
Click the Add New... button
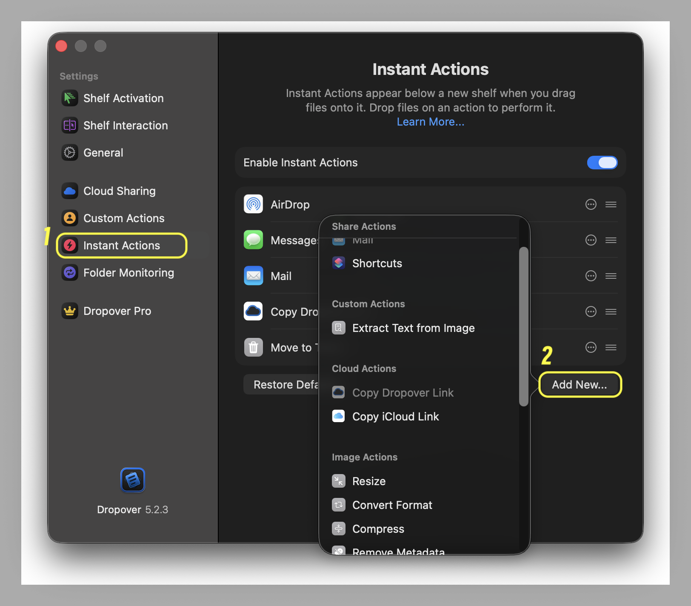coord(580,385)
